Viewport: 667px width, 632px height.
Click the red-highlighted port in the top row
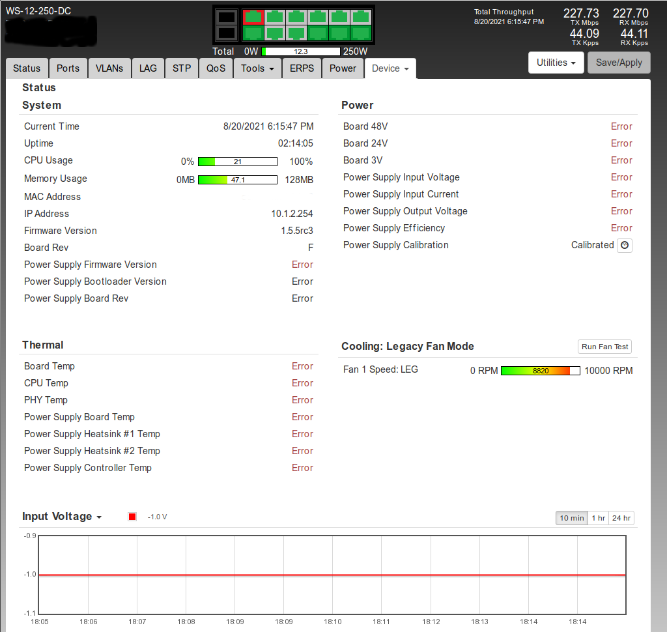point(253,17)
